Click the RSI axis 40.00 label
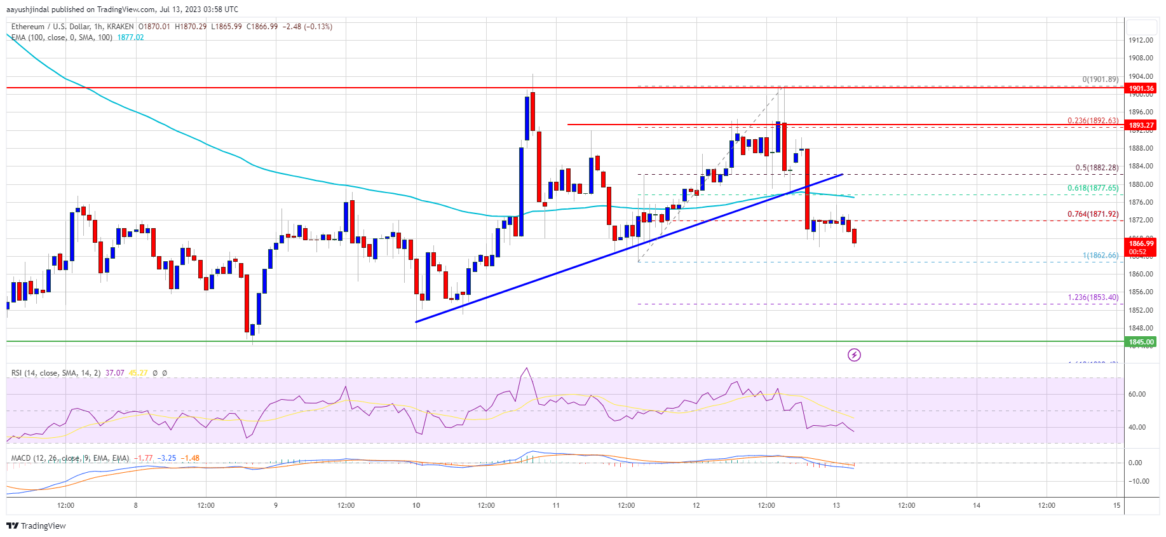This screenshot has height=537, width=1166. click(x=1137, y=427)
